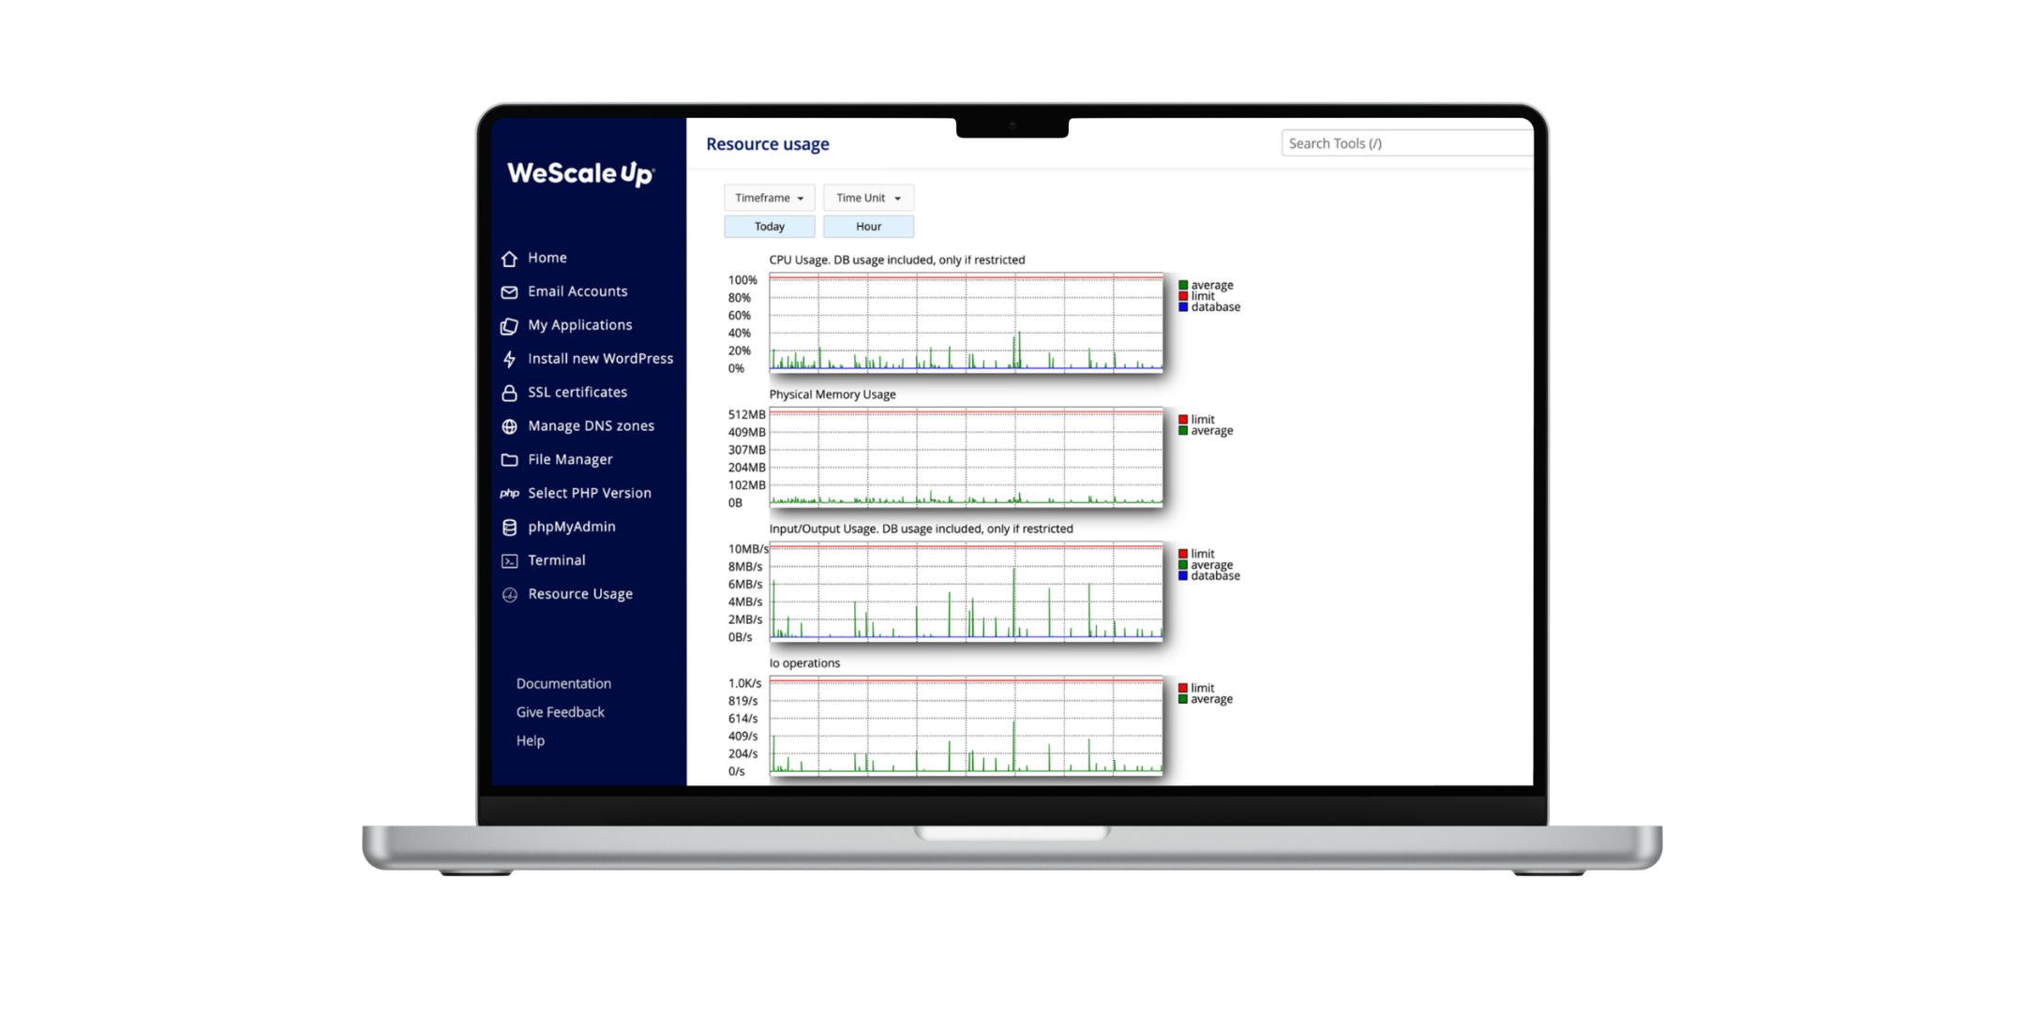This screenshot has width=2025, height=1012.
Task: Click the SSL certificates padlock icon
Action: point(509,393)
